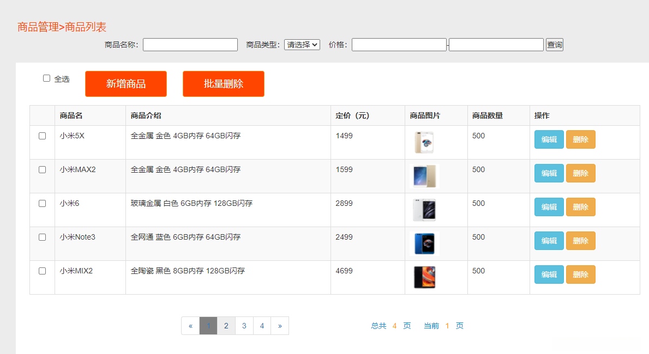
Task: Select pagination page 1
Action: click(x=208, y=326)
